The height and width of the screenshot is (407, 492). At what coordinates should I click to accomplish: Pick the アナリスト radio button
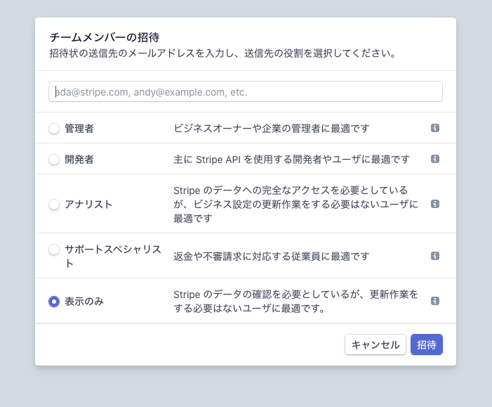click(x=54, y=205)
